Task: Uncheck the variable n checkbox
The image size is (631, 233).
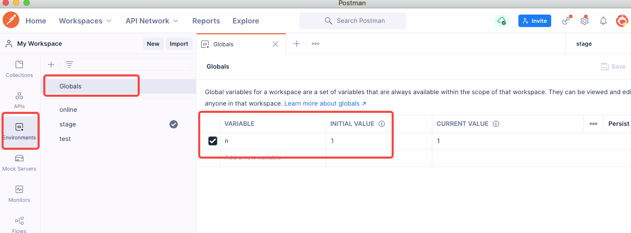Action: [x=213, y=141]
